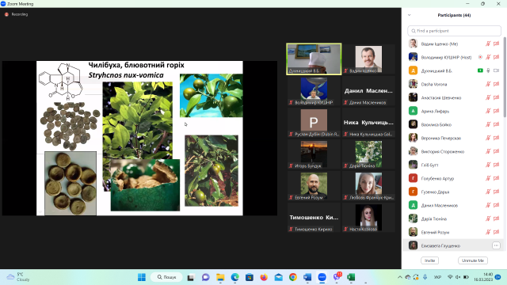This screenshot has height=285, width=507.
Task: Select Дарія Тюніна video tile
Action: click(x=368, y=154)
